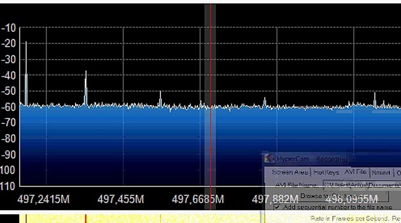Click the frequency label 497,6685M
The height and width of the screenshot is (223, 401).
[x=198, y=199]
